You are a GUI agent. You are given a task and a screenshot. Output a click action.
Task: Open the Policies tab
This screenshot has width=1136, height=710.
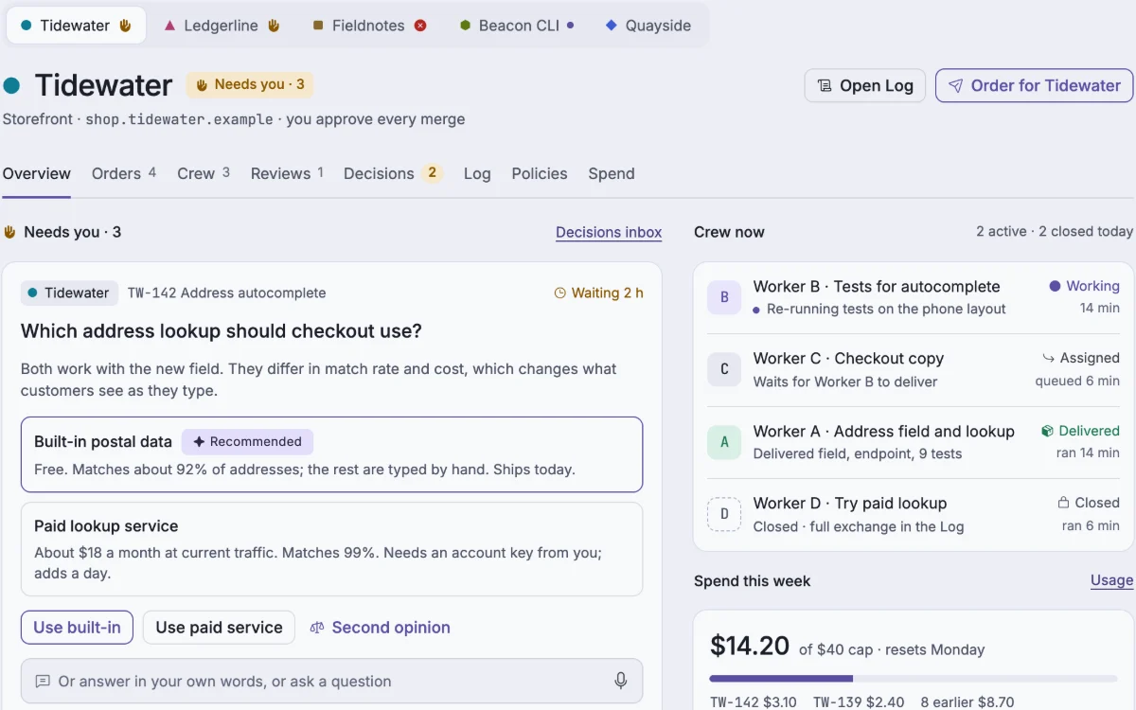(540, 173)
